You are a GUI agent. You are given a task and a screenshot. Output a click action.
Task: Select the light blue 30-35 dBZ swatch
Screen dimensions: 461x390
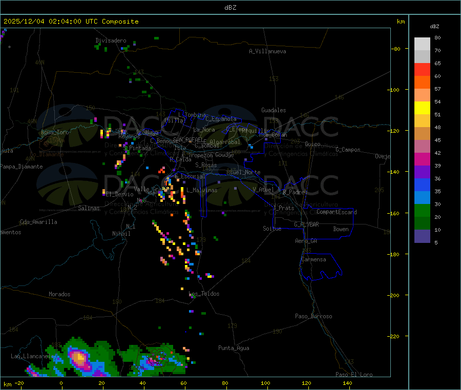click(422, 198)
